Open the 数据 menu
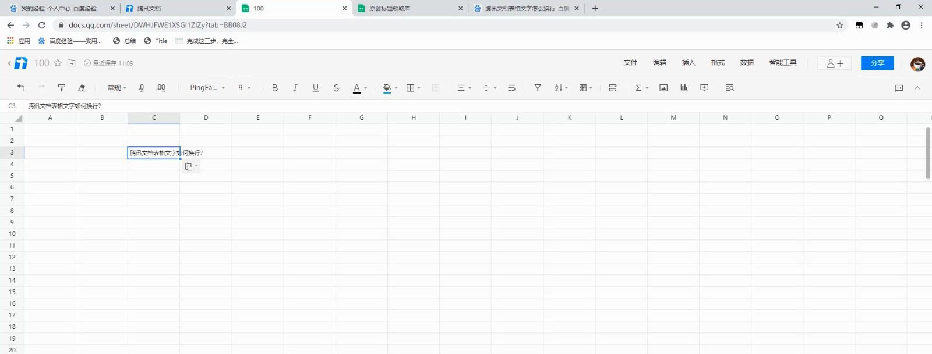 pos(747,63)
